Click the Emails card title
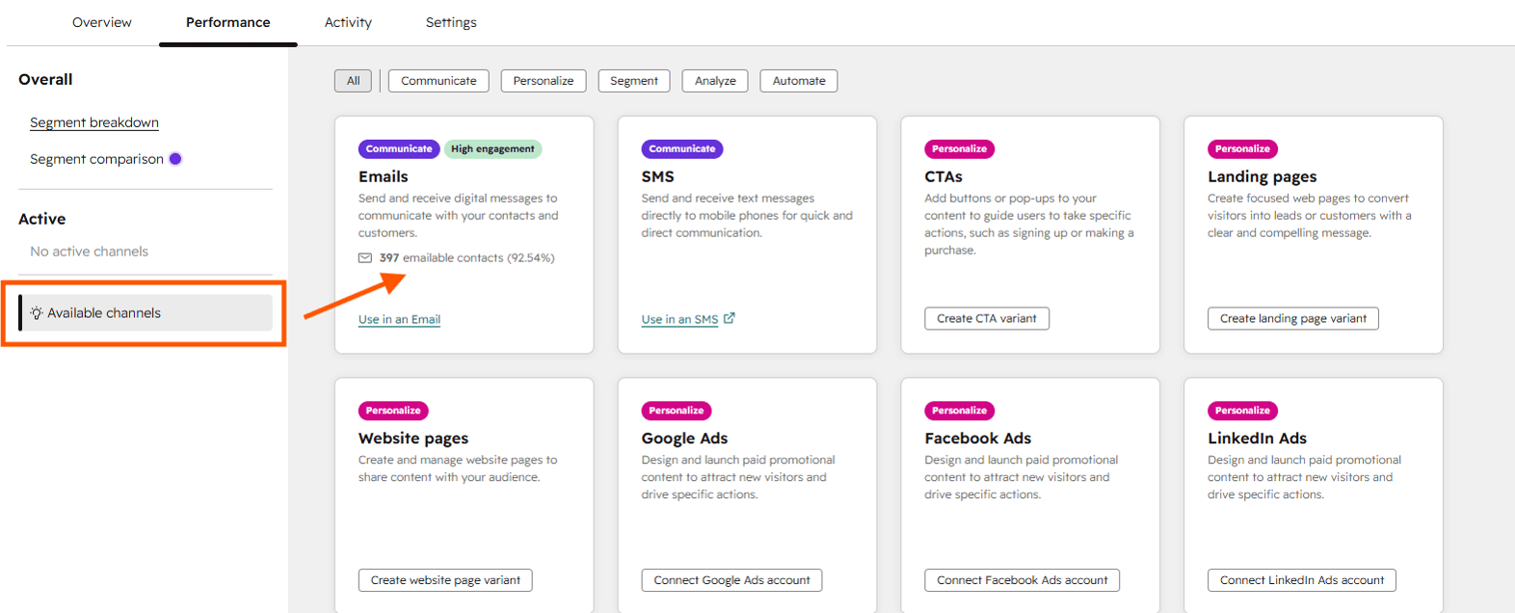Viewport: 1515px width, 613px height. tap(384, 176)
